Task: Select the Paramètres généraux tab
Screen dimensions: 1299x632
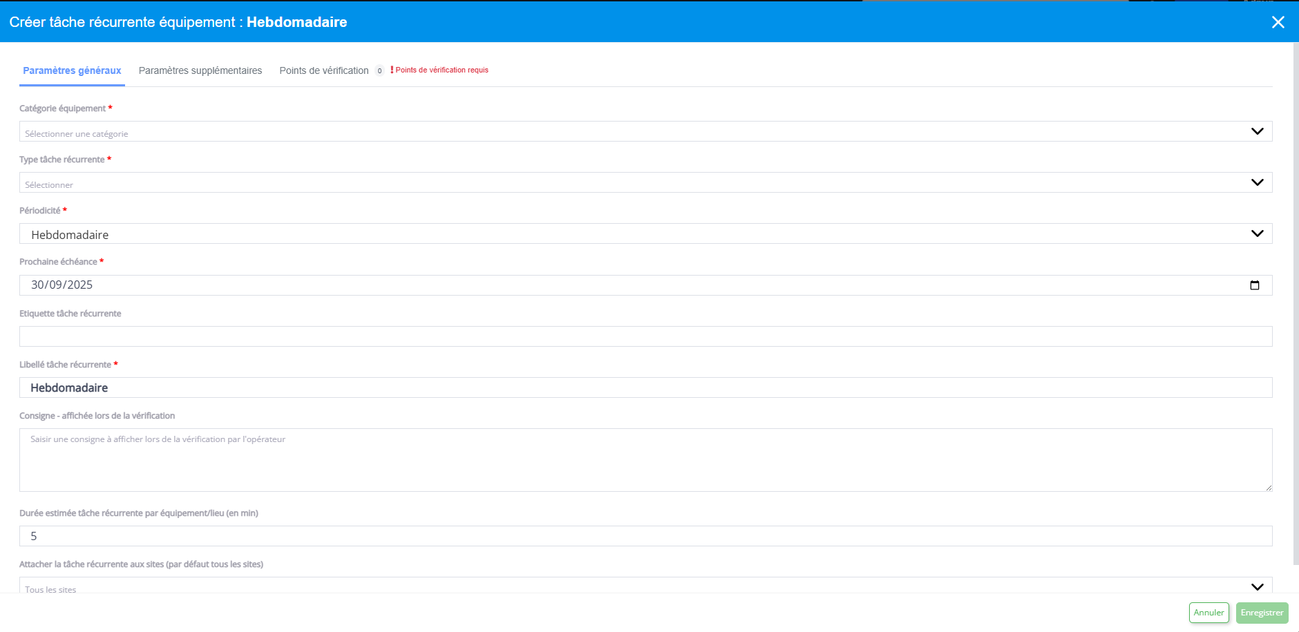Action: pos(72,70)
